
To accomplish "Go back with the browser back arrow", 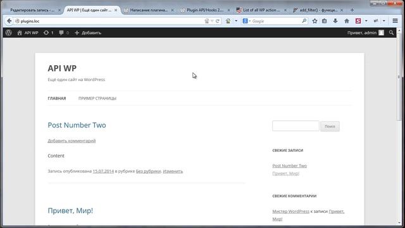I will (9, 21).
